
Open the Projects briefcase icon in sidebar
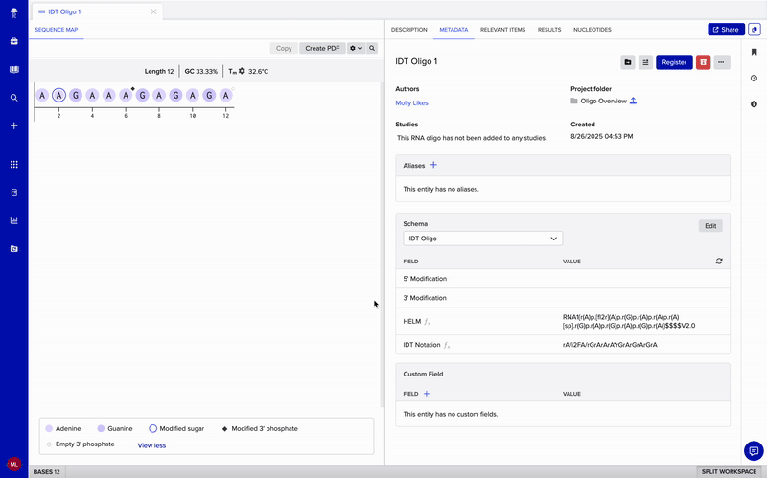tap(13, 41)
